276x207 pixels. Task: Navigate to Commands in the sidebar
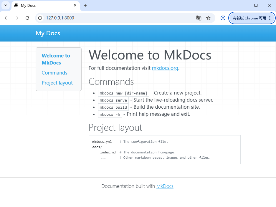pyautogui.click(x=54, y=73)
